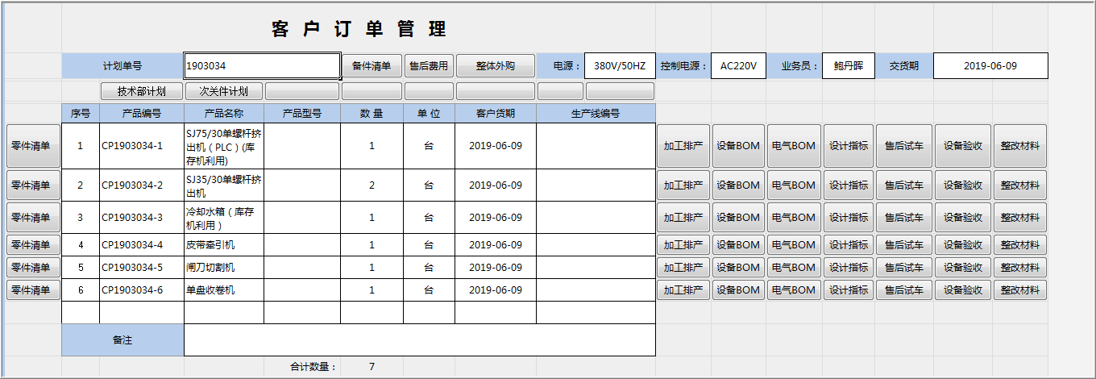
Task: Click 售后试车 for 冷却水箱 row
Action: tap(904, 218)
